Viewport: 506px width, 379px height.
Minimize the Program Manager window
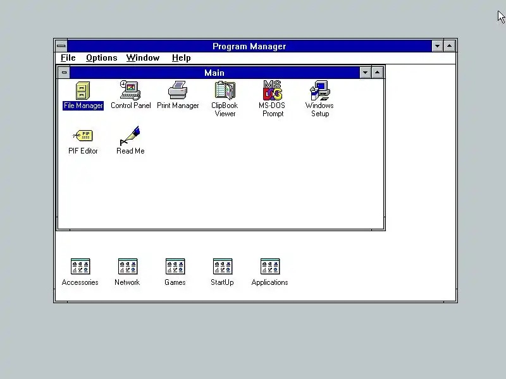click(x=437, y=46)
